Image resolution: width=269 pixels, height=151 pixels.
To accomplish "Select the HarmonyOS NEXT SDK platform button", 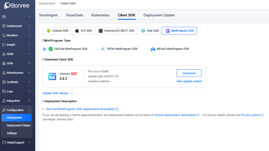I will click(x=116, y=31).
